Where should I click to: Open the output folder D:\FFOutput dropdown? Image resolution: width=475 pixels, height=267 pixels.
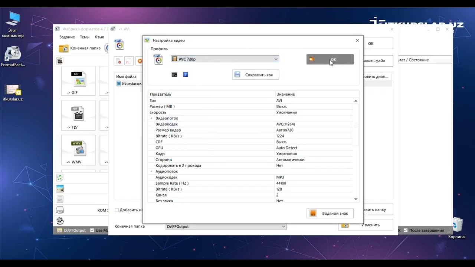tap(226, 227)
